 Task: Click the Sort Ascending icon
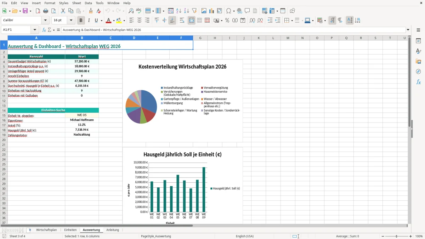179,11
